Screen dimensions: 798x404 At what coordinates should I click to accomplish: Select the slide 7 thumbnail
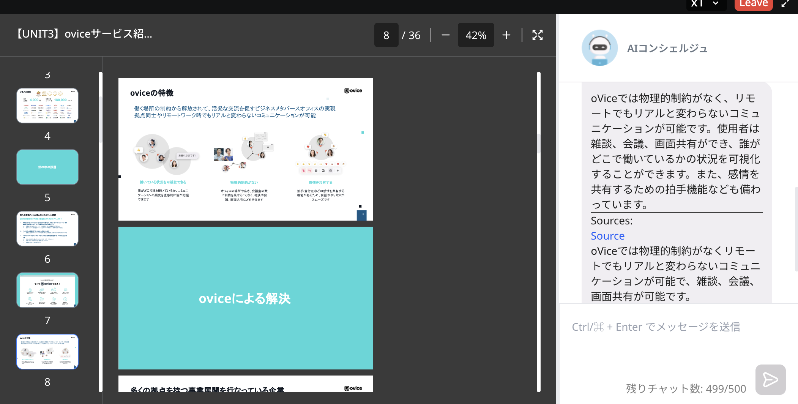[47, 290]
